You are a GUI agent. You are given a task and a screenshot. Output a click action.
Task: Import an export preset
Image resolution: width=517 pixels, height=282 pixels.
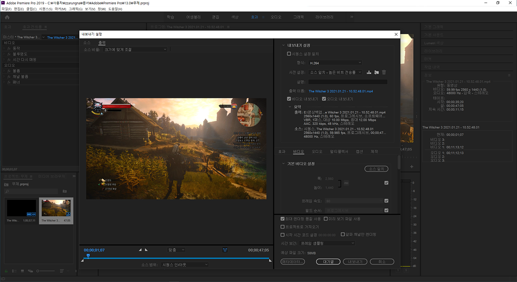[x=377, y=72]
